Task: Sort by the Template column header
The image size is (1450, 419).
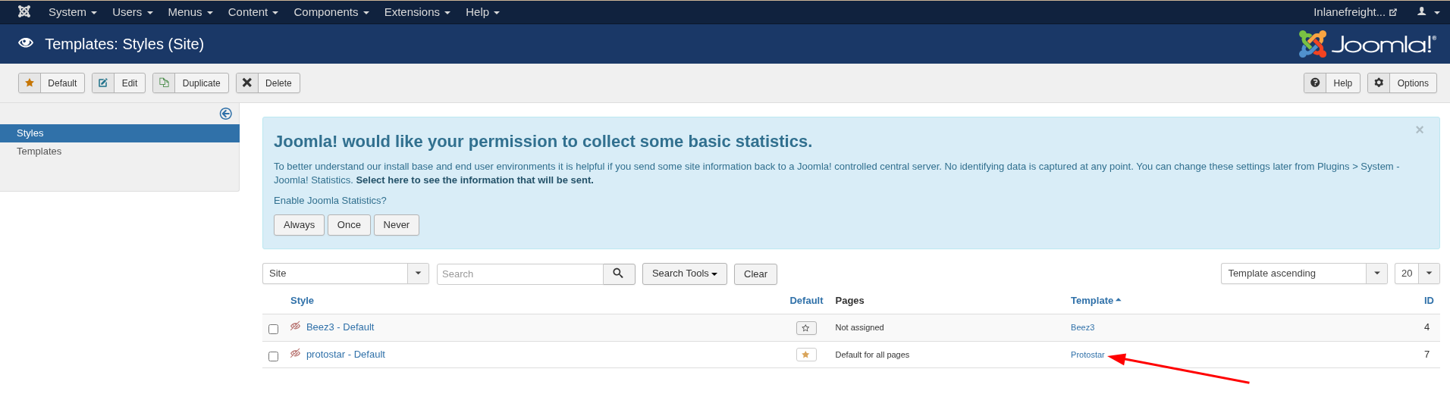Action: (1096, 301)
